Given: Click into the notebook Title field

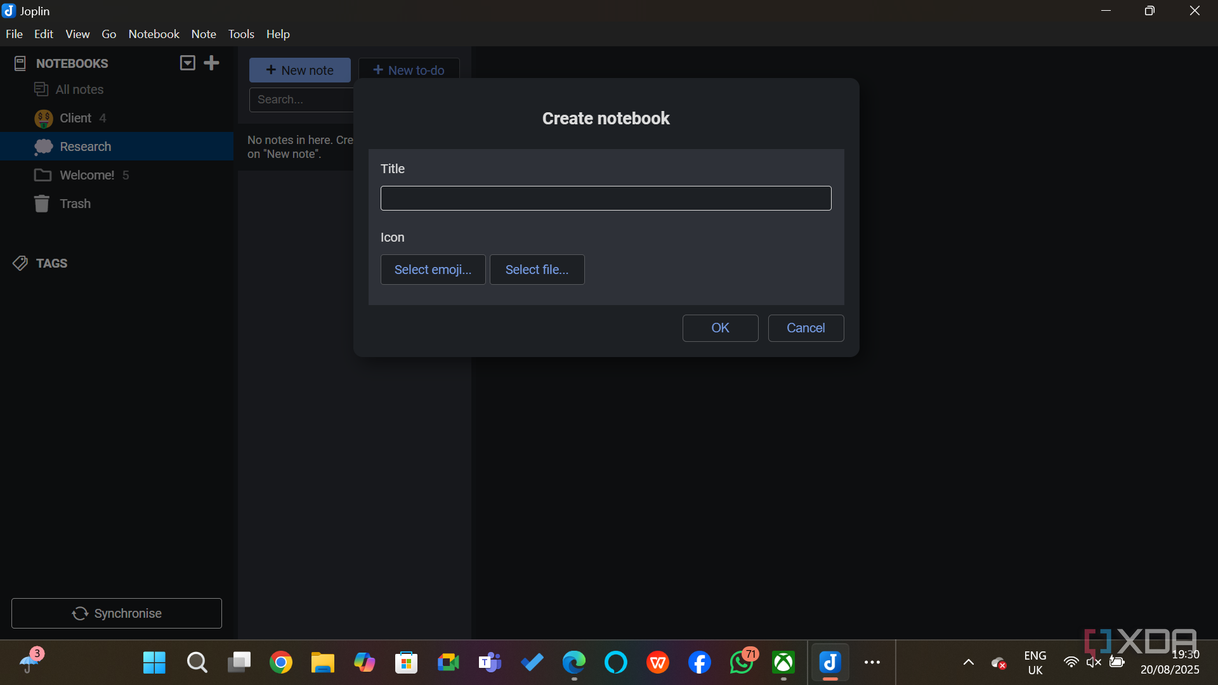Looking at the screenshot, I should (x=606, y=198).
